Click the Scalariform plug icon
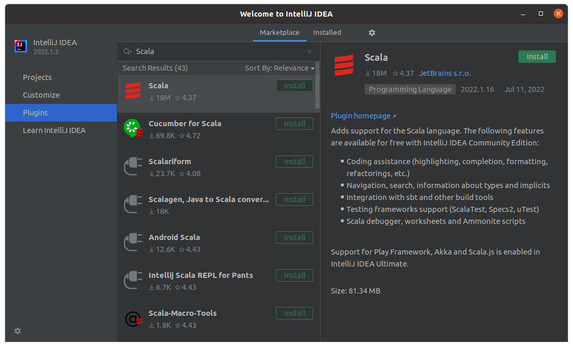The image size is (573, 347). [x=133, y=167]
